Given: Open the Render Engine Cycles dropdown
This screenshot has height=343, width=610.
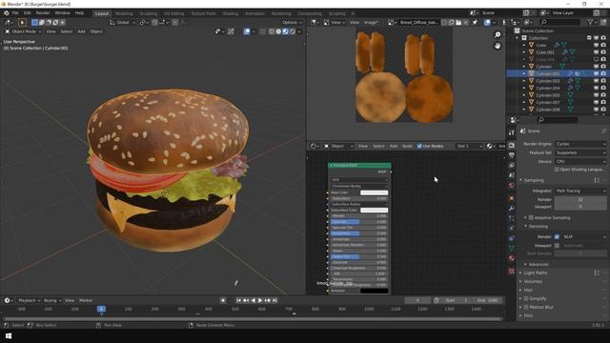Looking at the screenshot, I should coord(580,144).
